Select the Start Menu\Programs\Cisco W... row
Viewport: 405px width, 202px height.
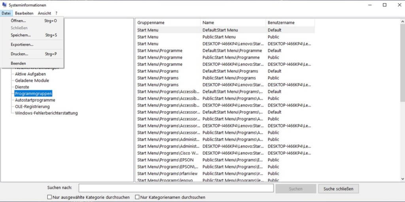point(225,153)
